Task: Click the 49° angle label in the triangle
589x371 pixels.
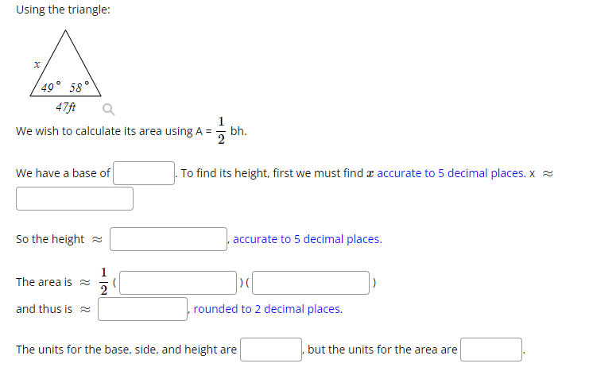Action: click(51, 87)
